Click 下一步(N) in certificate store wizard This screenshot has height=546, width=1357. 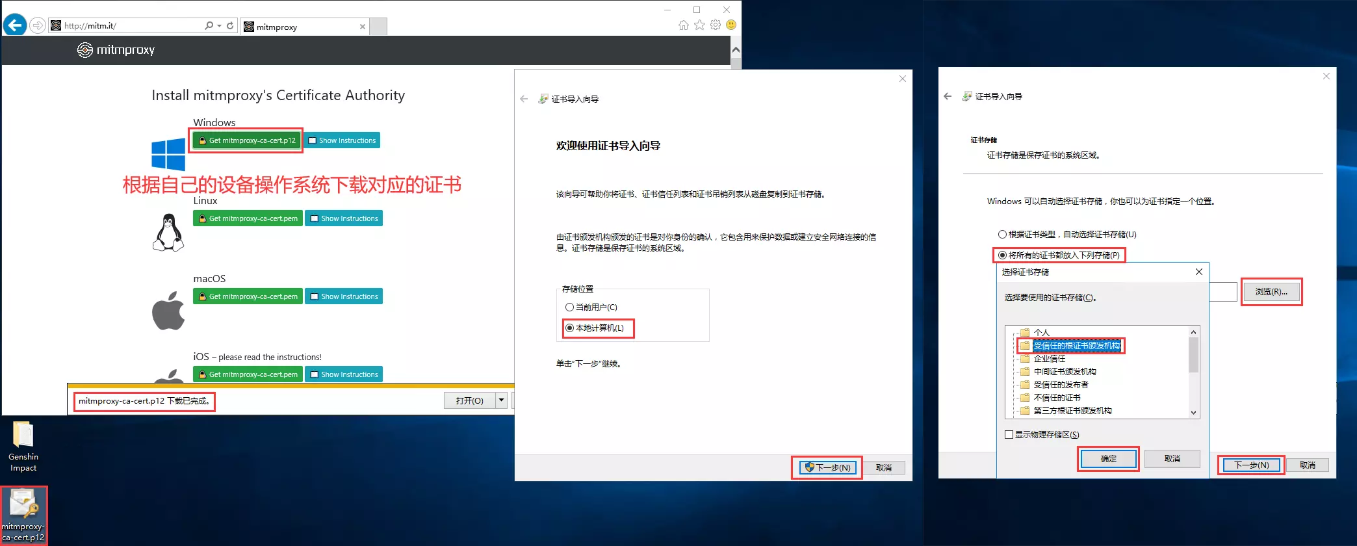coord(1252,465)
